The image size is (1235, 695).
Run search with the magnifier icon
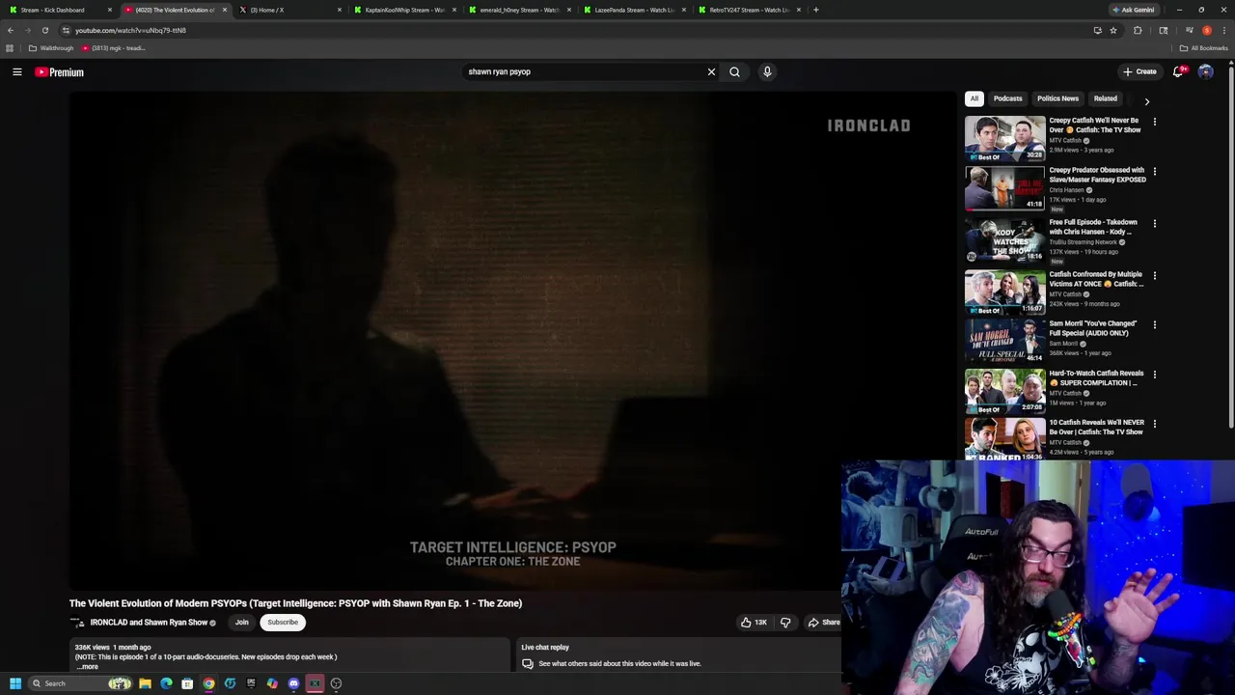tap(734, 71)
